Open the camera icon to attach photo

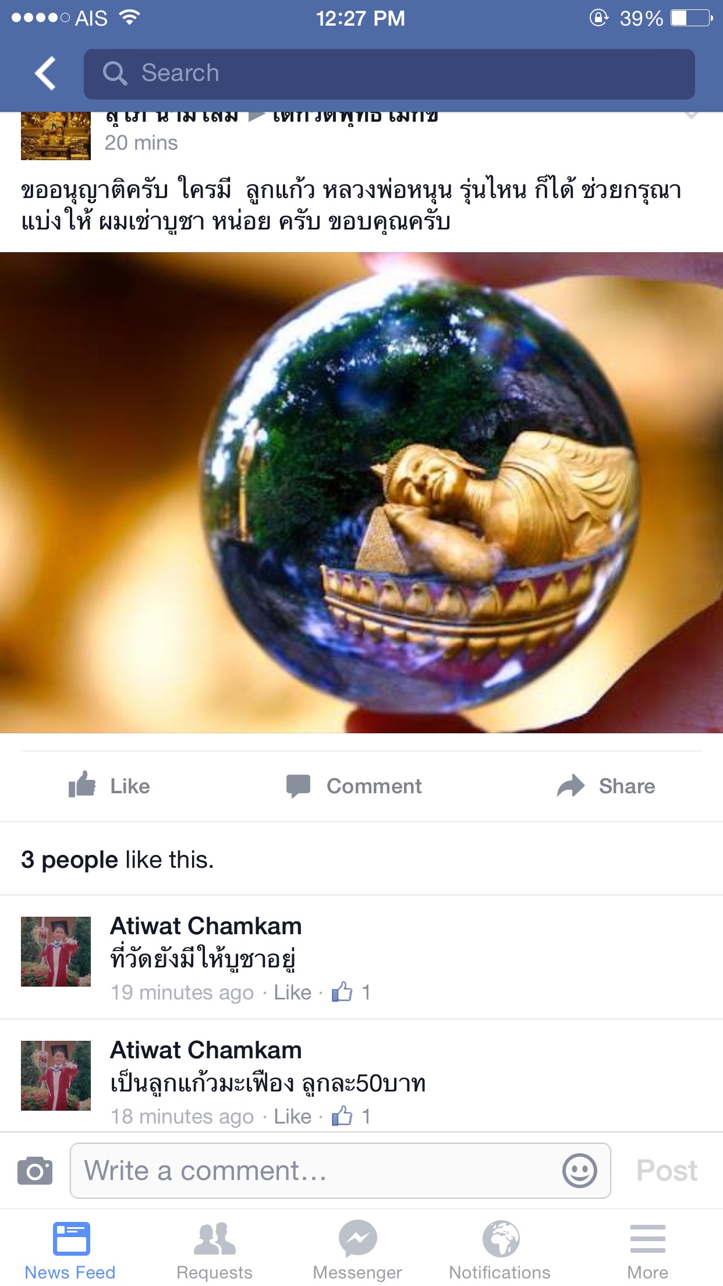35,1171
